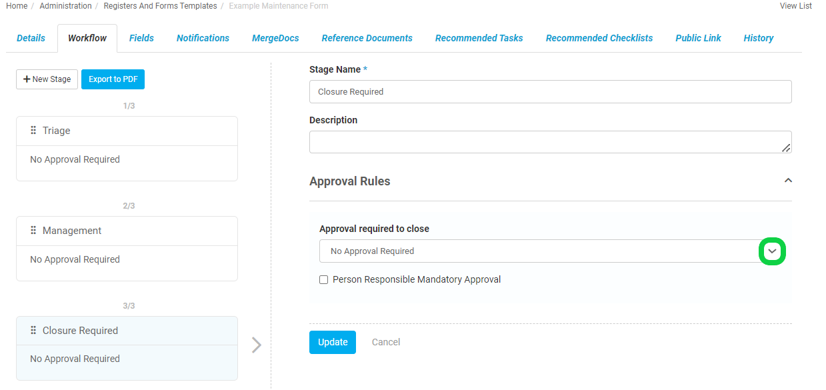Viewport: 826px width, 390px height.
Task: Select the Triage stage card
Action: pyautogui.click(x=127, y=149)
